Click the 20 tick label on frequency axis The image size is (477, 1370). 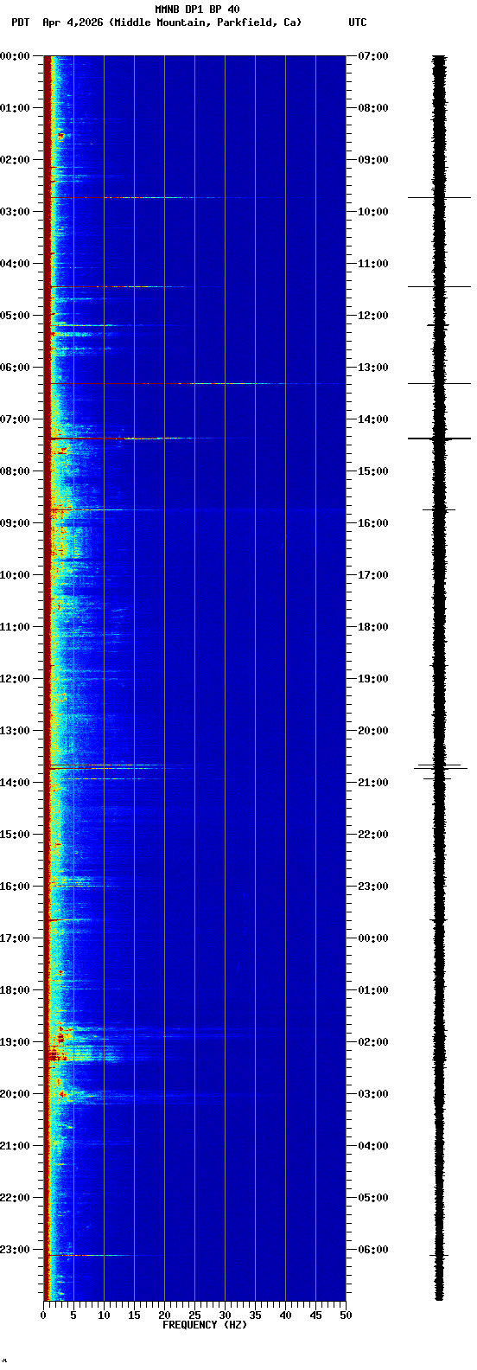(164, 1316)
